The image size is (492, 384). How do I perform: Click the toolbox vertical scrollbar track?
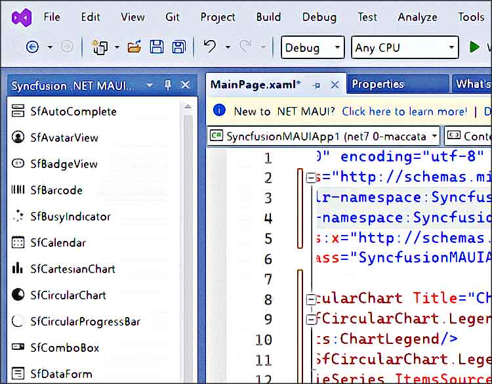point(188,248)
